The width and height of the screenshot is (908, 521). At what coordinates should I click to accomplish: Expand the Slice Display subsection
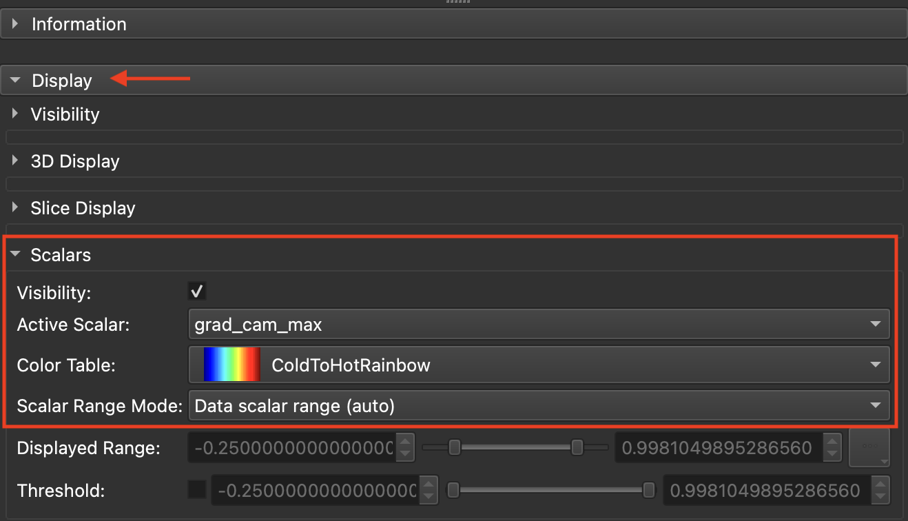tap(83, 208)
